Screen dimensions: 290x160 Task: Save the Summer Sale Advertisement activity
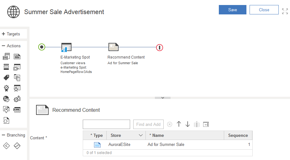tap(233, 10)
